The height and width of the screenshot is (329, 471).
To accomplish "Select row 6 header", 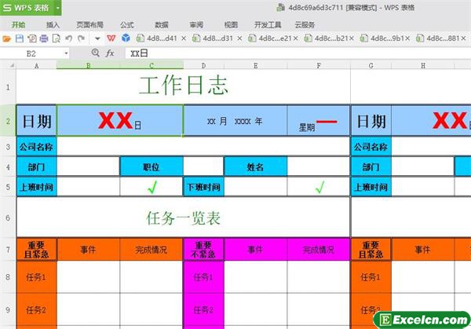I will pos(8,218).
